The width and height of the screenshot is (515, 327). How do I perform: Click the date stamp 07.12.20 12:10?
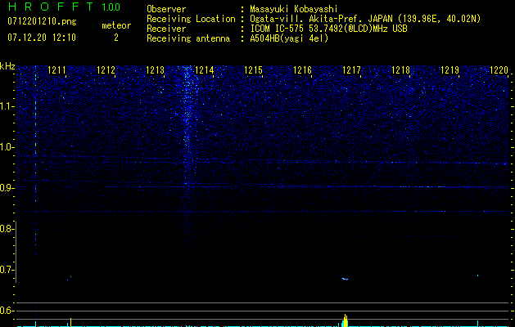[x=42, y=38]
